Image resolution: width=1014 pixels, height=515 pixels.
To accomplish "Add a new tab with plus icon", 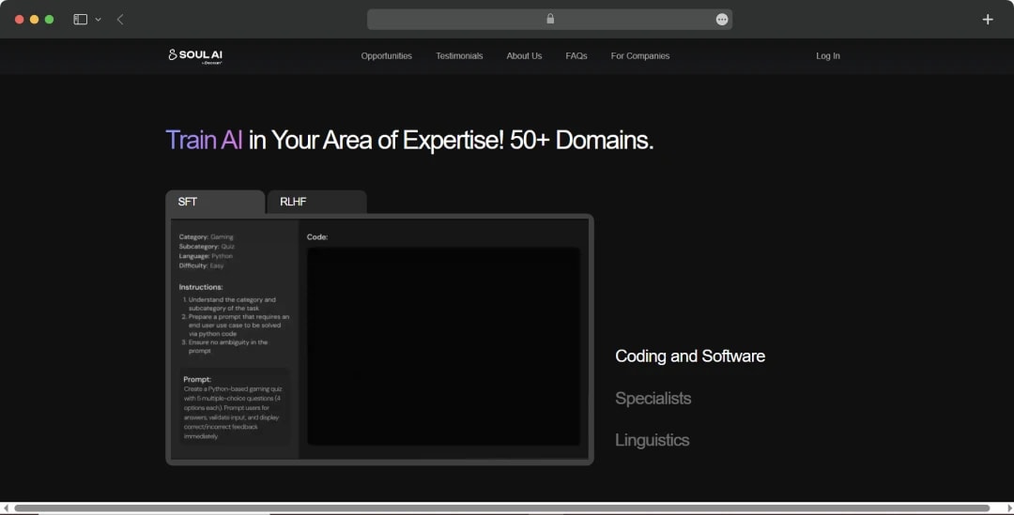I will point(988,20).
